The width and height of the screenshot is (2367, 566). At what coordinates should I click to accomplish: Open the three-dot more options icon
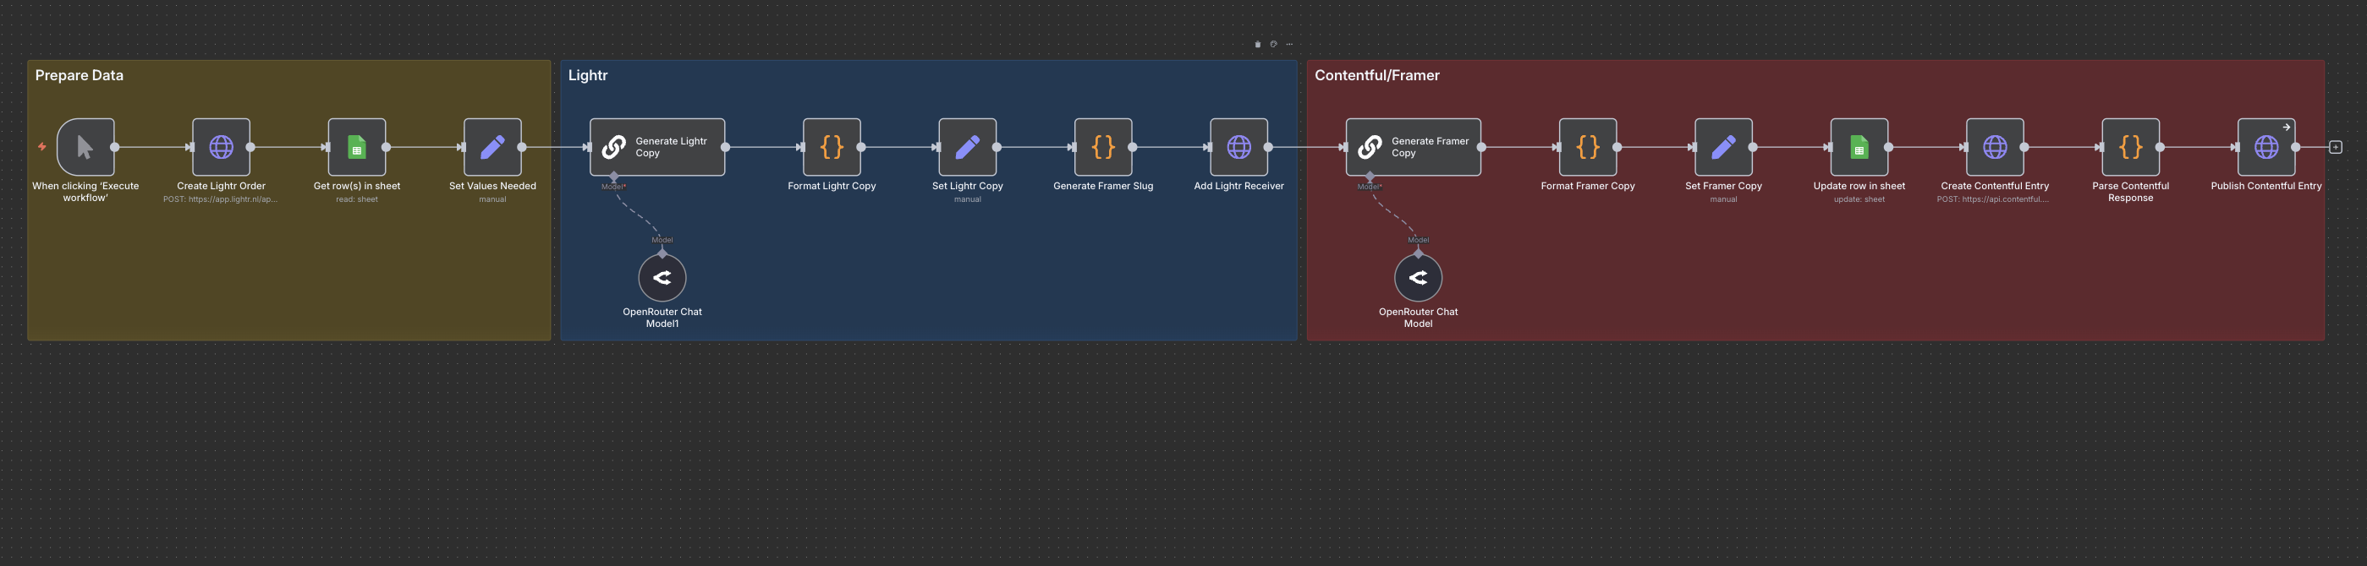click(1289, 44)
